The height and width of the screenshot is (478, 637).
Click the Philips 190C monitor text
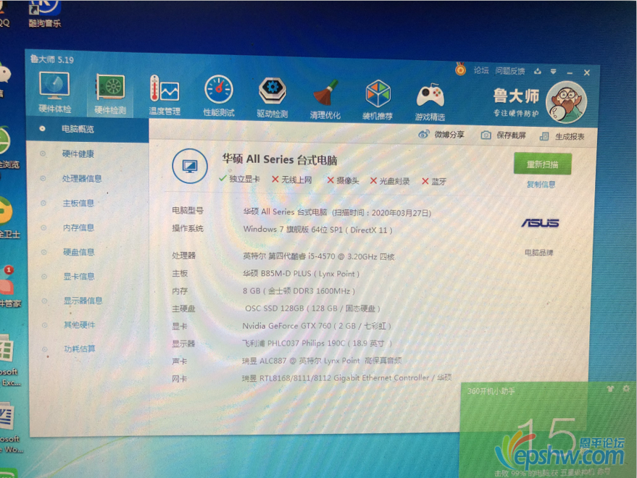point(317,343)
